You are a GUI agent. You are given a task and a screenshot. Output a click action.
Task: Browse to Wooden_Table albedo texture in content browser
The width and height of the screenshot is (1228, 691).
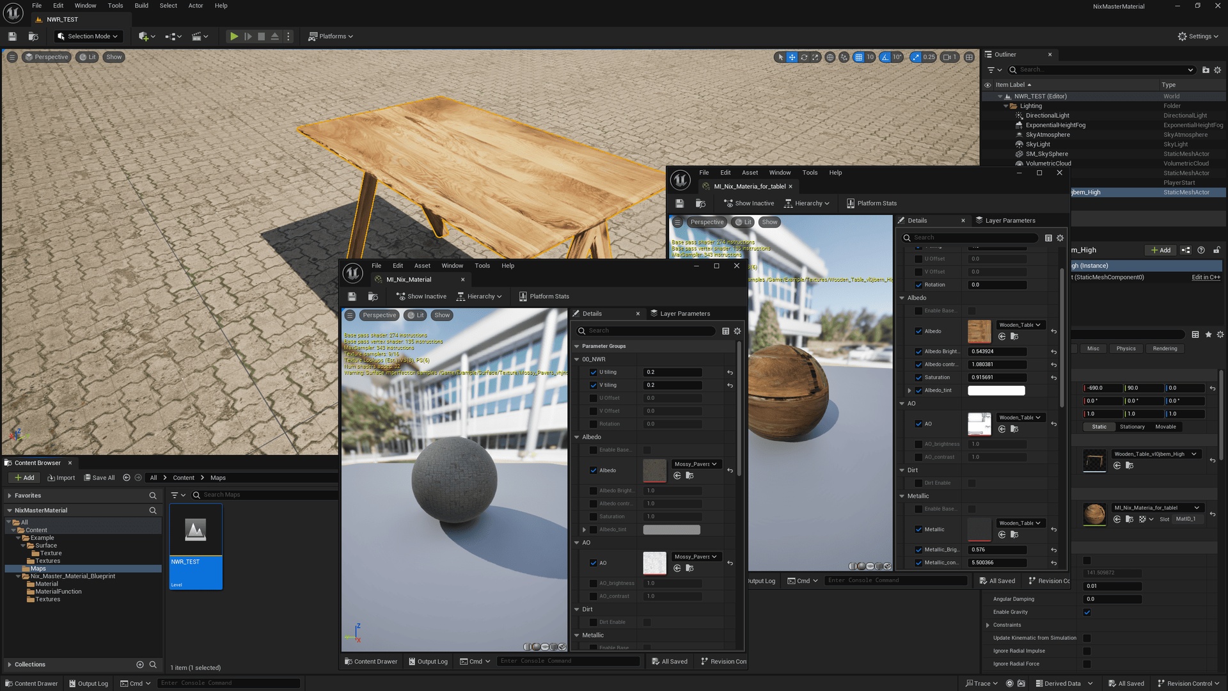click(x=1014, y=337)
